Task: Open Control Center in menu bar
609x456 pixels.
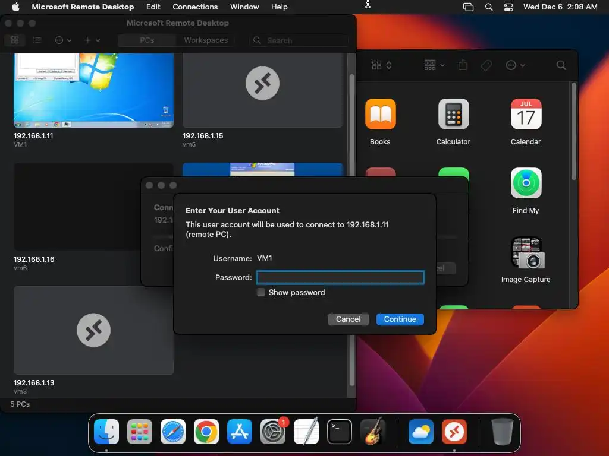Action: pos(508,7)
